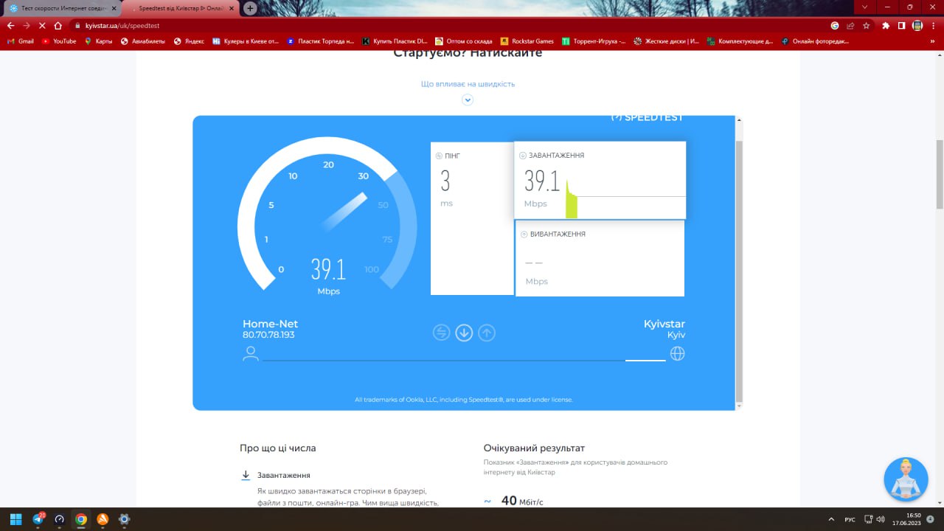Open the 'Онлайн фоторедактор' bookmark
Screen dimensions: 944x531
point(815,41)
